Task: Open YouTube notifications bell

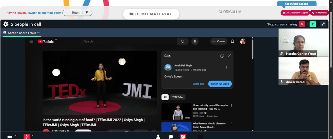Action: (x=232, y=41)
